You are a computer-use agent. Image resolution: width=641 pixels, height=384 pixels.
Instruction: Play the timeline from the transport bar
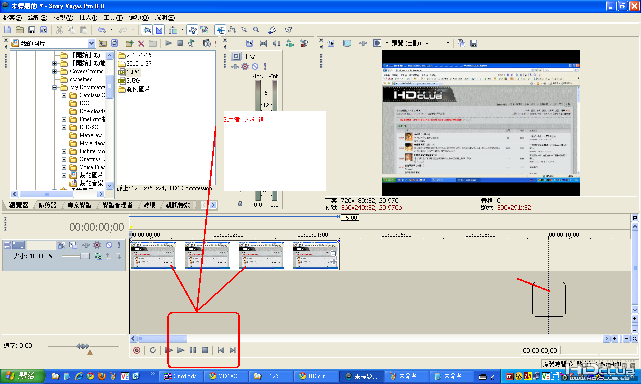[181, 350]
